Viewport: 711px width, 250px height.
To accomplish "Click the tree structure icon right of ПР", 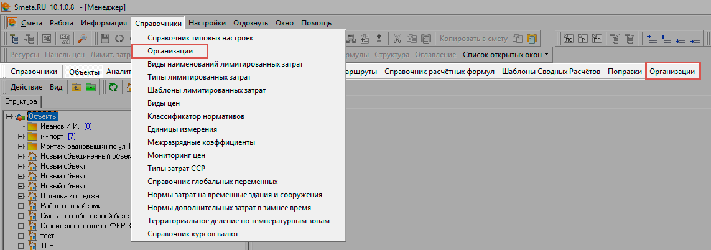I will point(615,39).
